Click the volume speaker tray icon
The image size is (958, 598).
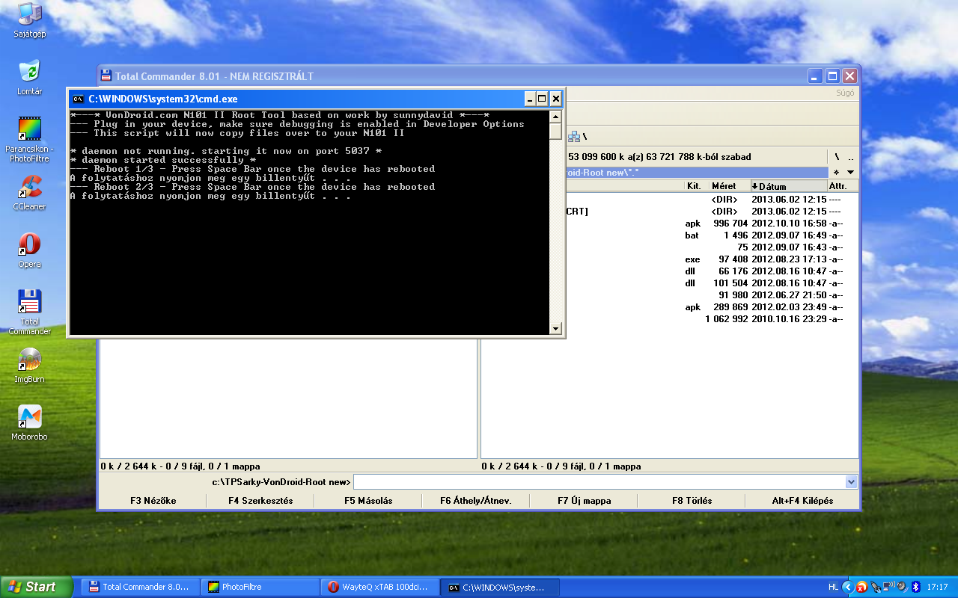(x=902, y=587)
